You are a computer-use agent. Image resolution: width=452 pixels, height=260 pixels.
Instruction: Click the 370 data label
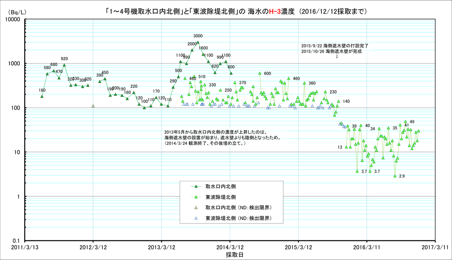click(243, 83)
